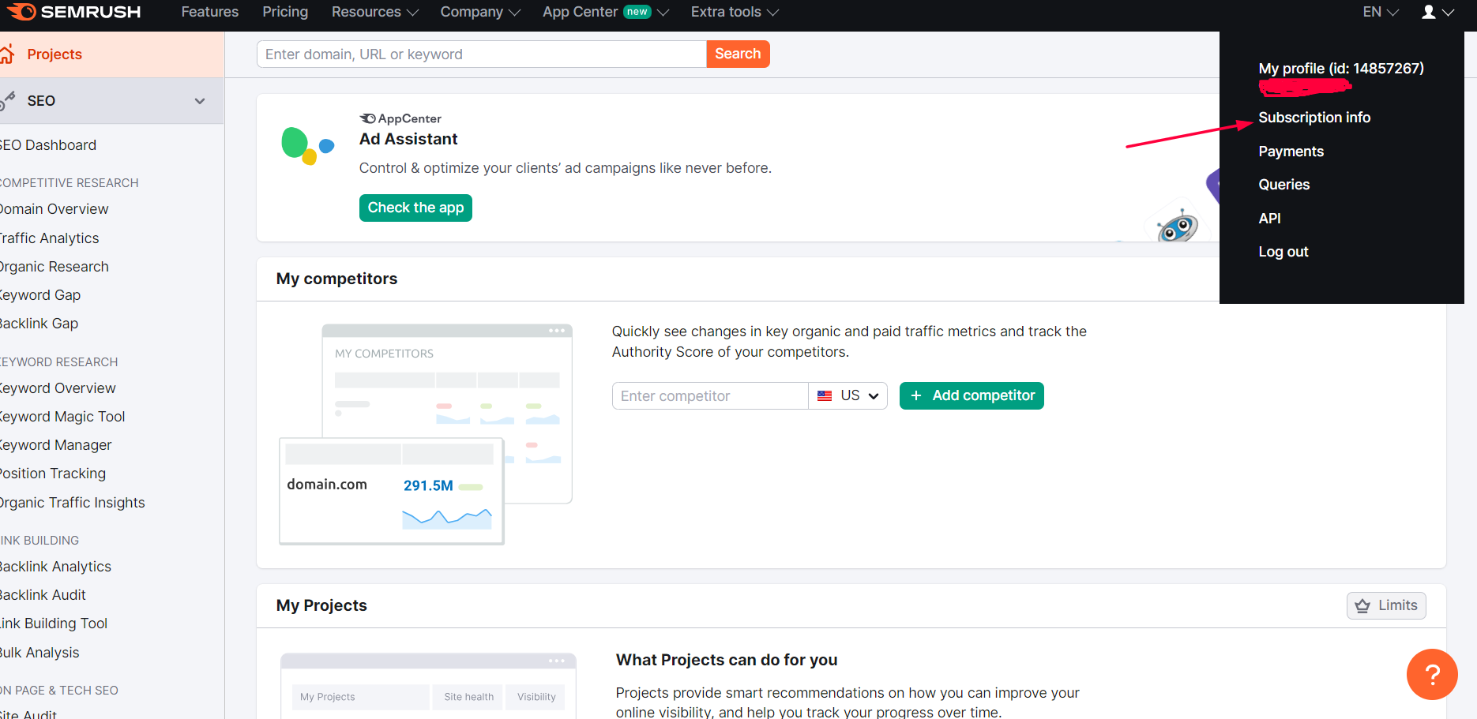1477x719 pixels.
Task: Open Backlink Gap
Action: (39, 324)
